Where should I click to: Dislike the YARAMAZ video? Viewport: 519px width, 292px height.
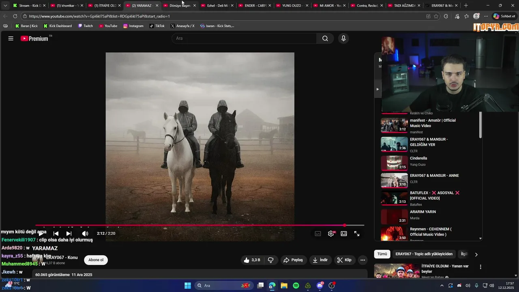point(271,260)
